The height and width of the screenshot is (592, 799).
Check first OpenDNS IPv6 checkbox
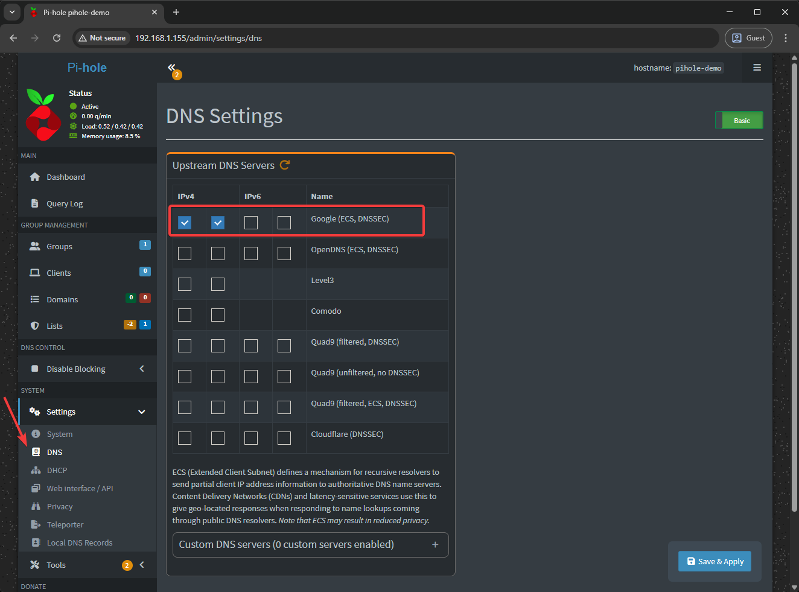tap(251, 253)
